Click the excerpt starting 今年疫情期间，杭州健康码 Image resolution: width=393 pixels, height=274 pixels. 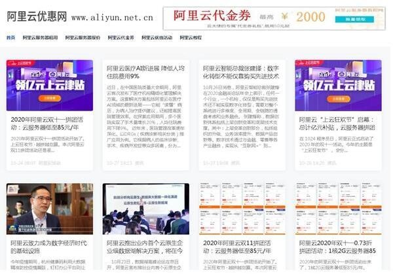point(48,264)
